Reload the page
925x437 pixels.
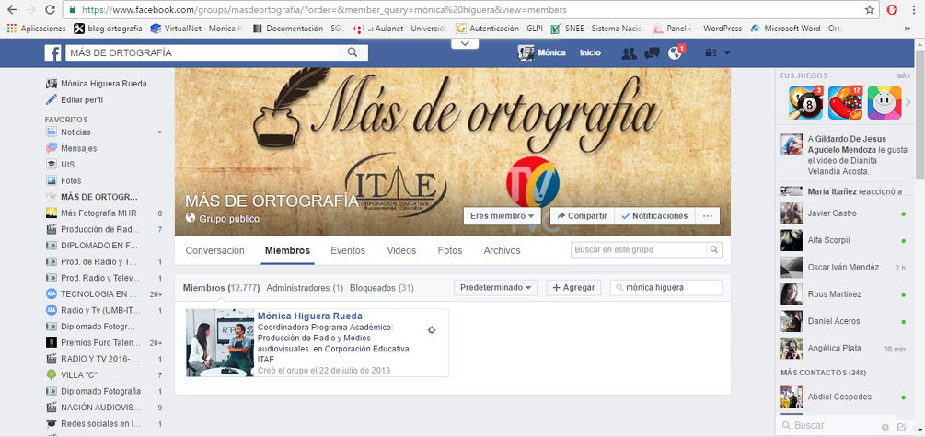50,10
